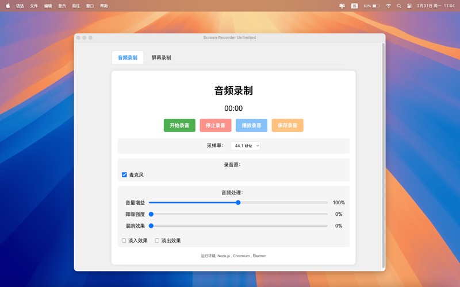460x287 pixels.
Task: Open the 44.1 kHz sample rate dropdown
Action: (x=246, y=146)
